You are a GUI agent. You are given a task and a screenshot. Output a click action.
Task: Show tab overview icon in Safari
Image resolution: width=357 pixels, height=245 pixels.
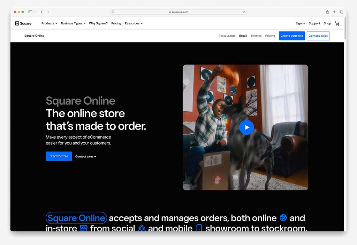pos(341,12)
